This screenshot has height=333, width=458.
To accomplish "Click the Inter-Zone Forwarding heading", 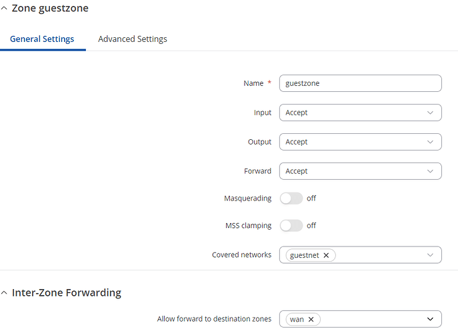I will point(67,293).
